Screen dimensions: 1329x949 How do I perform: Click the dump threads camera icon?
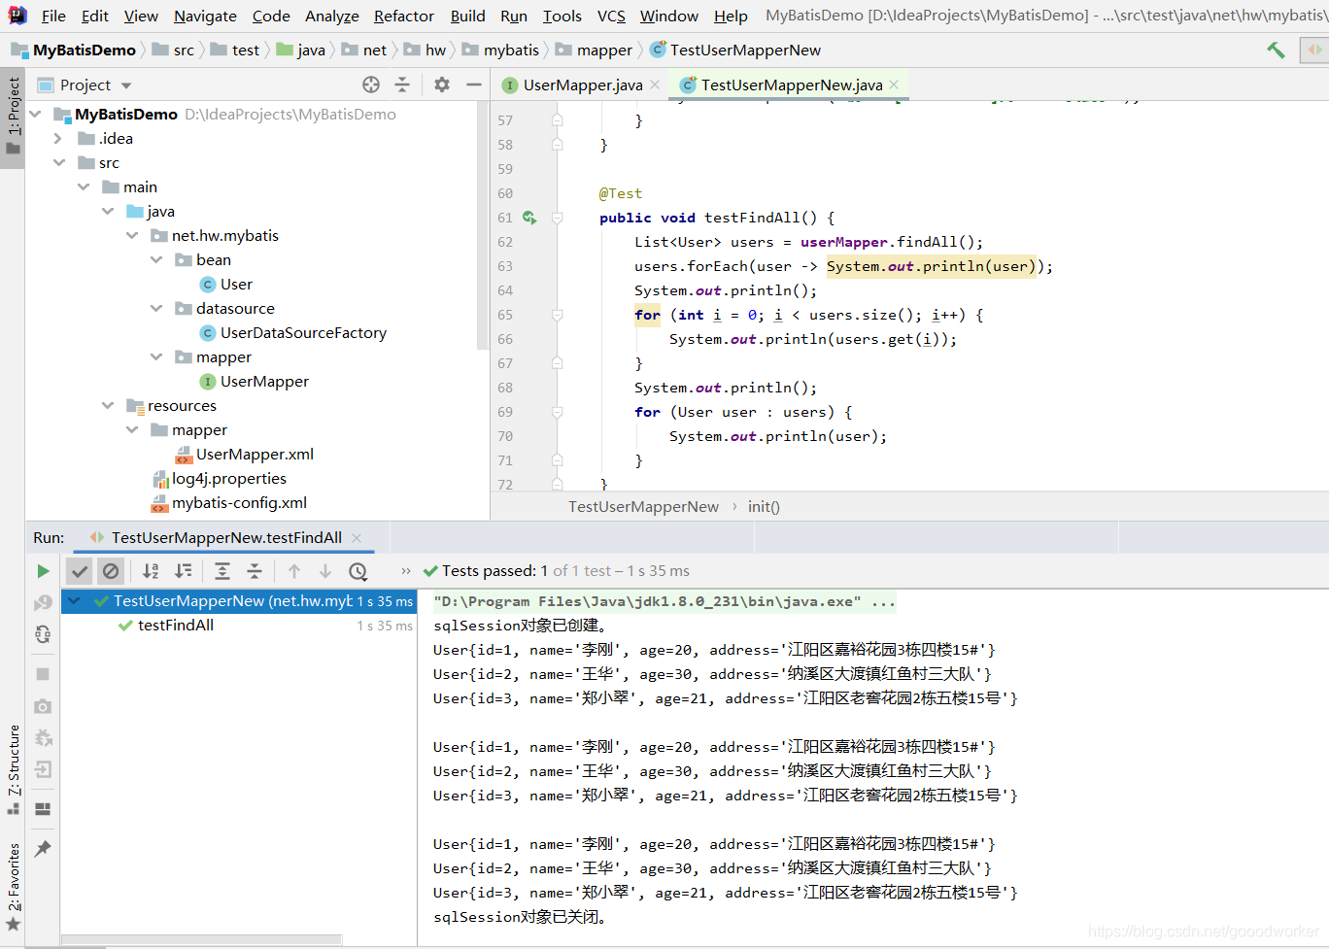(43, 706)
